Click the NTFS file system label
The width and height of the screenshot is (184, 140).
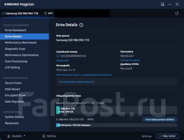pyautogui.click(x=91, y=120)
